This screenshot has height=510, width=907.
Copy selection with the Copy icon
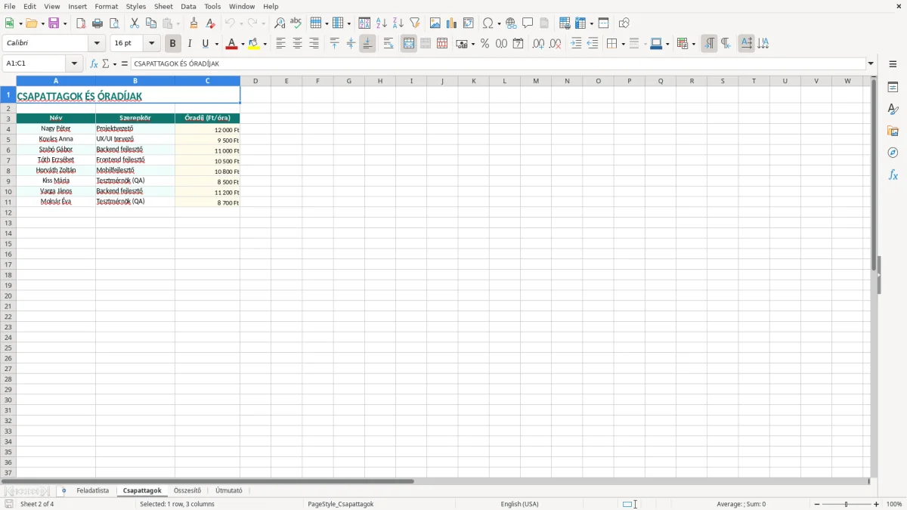click(x=151, y=23)
